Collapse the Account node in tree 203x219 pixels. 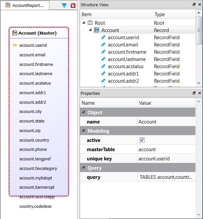(90, 30)
